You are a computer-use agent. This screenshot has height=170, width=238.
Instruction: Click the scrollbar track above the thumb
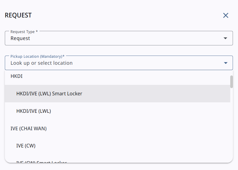[x=232, y=73]
